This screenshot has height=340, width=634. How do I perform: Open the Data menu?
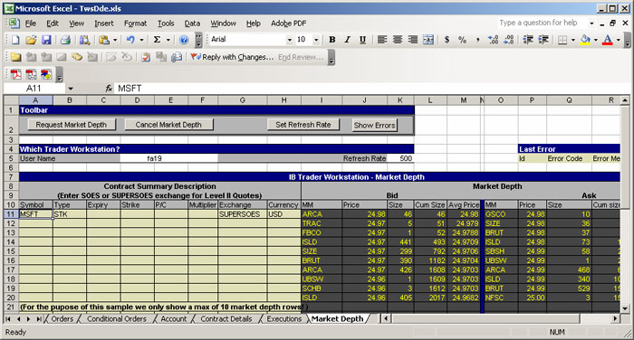click(x=192, y=24)
